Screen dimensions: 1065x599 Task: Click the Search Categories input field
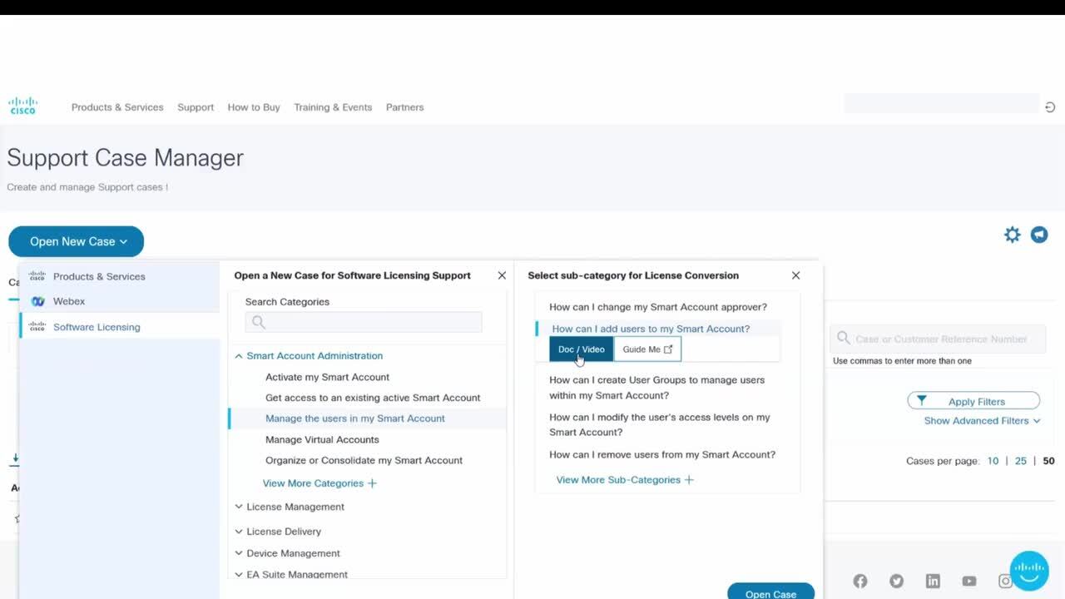364,322
